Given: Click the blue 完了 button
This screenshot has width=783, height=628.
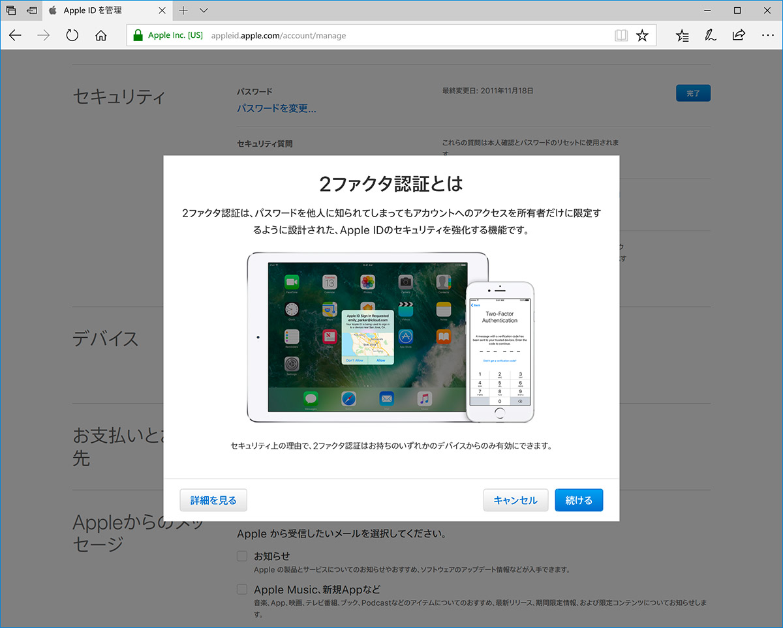Looking at the screenshot, I should (693, 93).
